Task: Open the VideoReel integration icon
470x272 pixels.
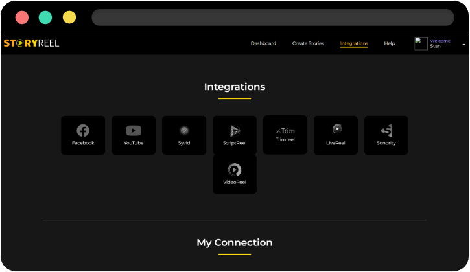Action: (235, 170)
